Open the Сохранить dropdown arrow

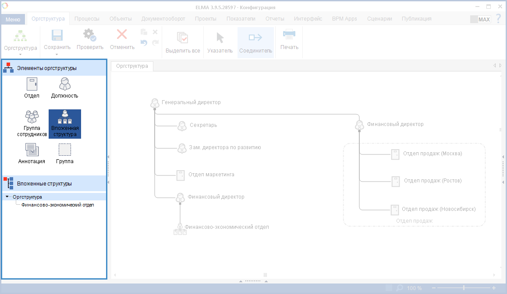coord(57,54)
